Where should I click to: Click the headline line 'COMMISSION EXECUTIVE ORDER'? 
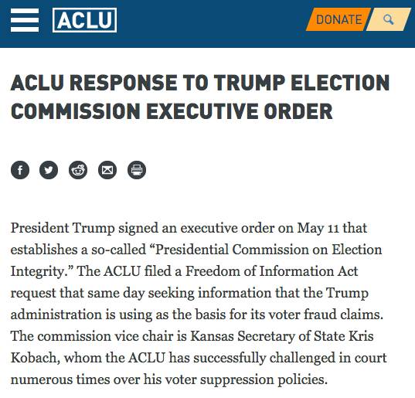[x=172, y=111]
